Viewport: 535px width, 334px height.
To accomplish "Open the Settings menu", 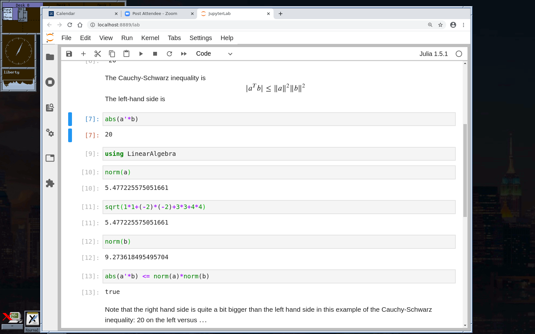I will click(200, 38).
